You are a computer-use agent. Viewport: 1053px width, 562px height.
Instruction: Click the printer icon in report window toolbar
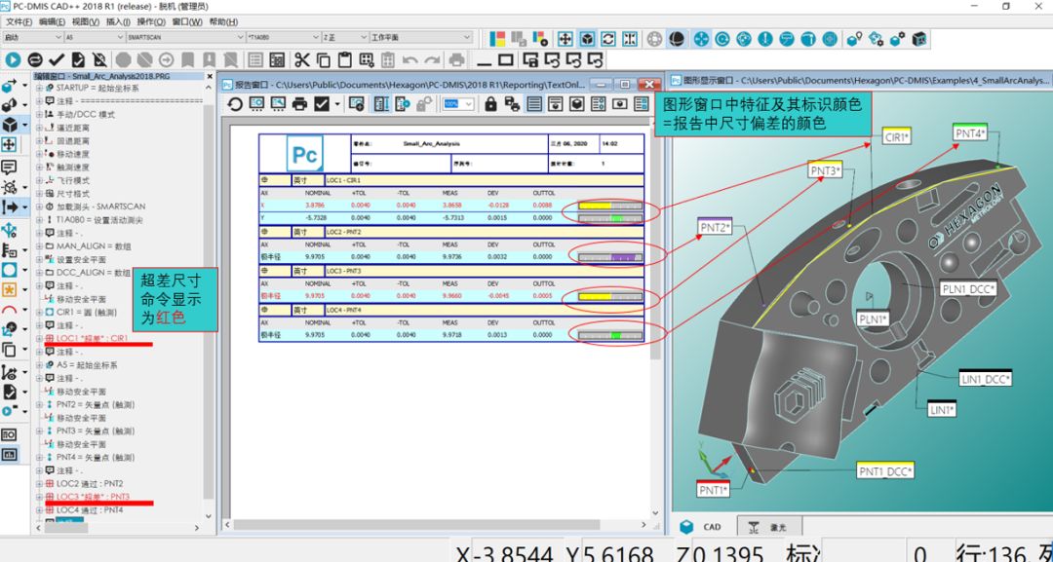299,104
